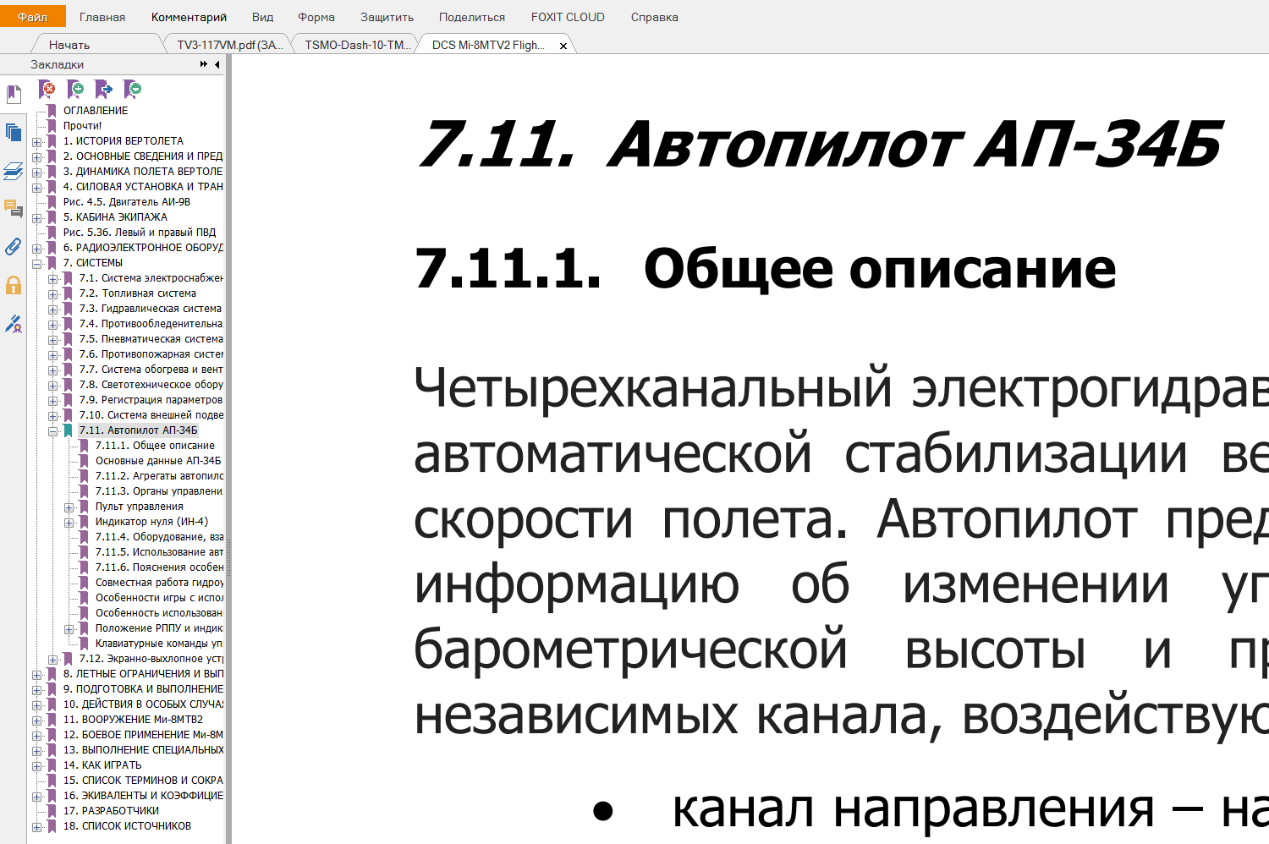Click the add new bookmark icon

pyautogui.click(x=75, y=89)
